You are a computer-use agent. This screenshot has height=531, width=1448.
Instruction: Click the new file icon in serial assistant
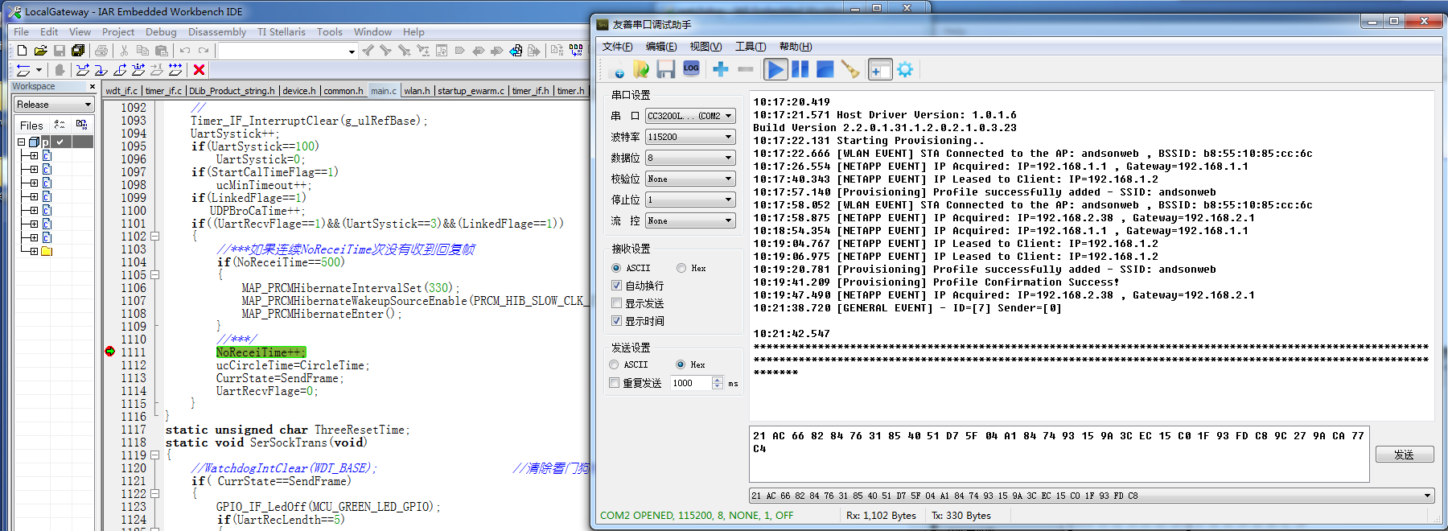pyautogui.click(x=618, y=70)
